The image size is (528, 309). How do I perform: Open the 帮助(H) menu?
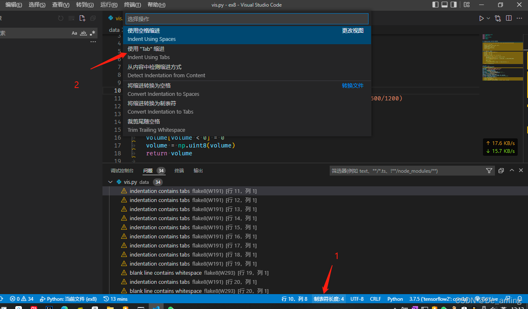(x=156, y=5)
